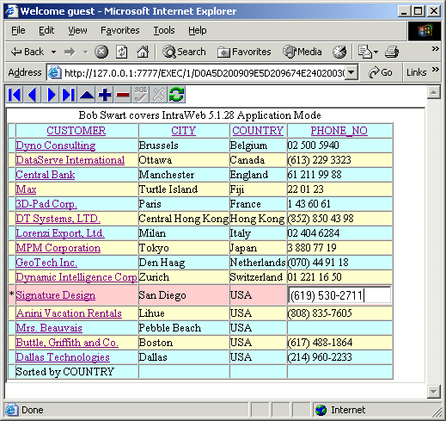Go to last record navigator button

pyautogui.click(x=69, y=95)
